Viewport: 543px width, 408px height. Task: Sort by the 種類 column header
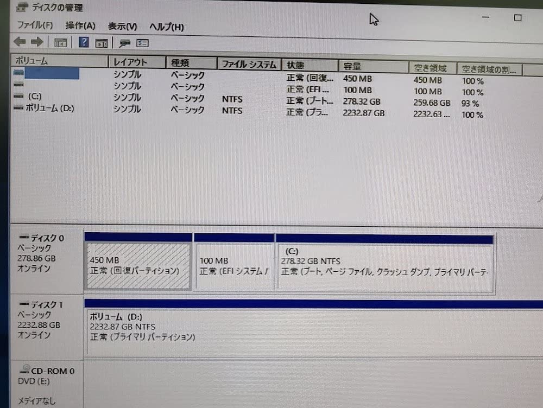pos(192,63)
